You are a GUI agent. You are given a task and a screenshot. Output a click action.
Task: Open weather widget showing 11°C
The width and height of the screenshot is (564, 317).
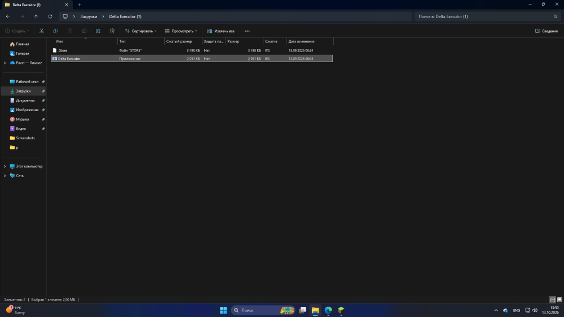(x=15, y=310)
